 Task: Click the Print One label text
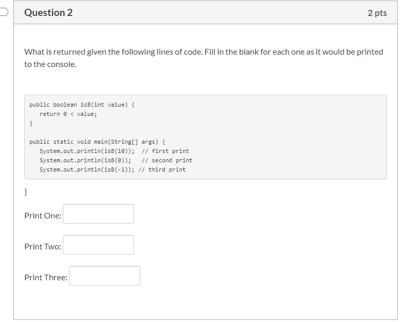coord(43,215)
